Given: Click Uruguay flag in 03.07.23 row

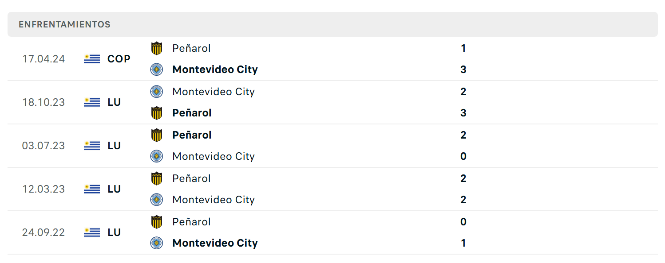Looking at the screenshot, I should 92,146.
